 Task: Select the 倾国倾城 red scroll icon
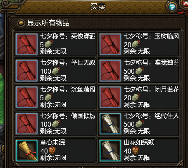27,124
